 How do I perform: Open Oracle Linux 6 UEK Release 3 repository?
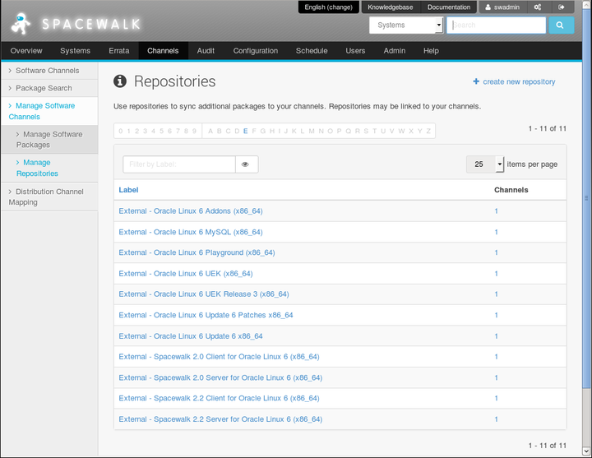pyautogui.click(x=204, y=294)
